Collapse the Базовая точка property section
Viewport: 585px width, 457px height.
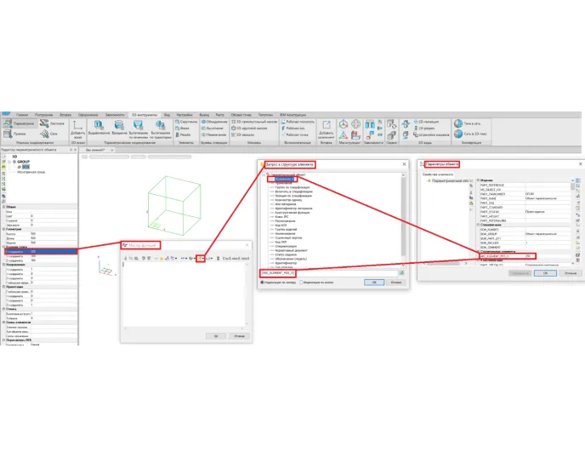pos(3,247)
